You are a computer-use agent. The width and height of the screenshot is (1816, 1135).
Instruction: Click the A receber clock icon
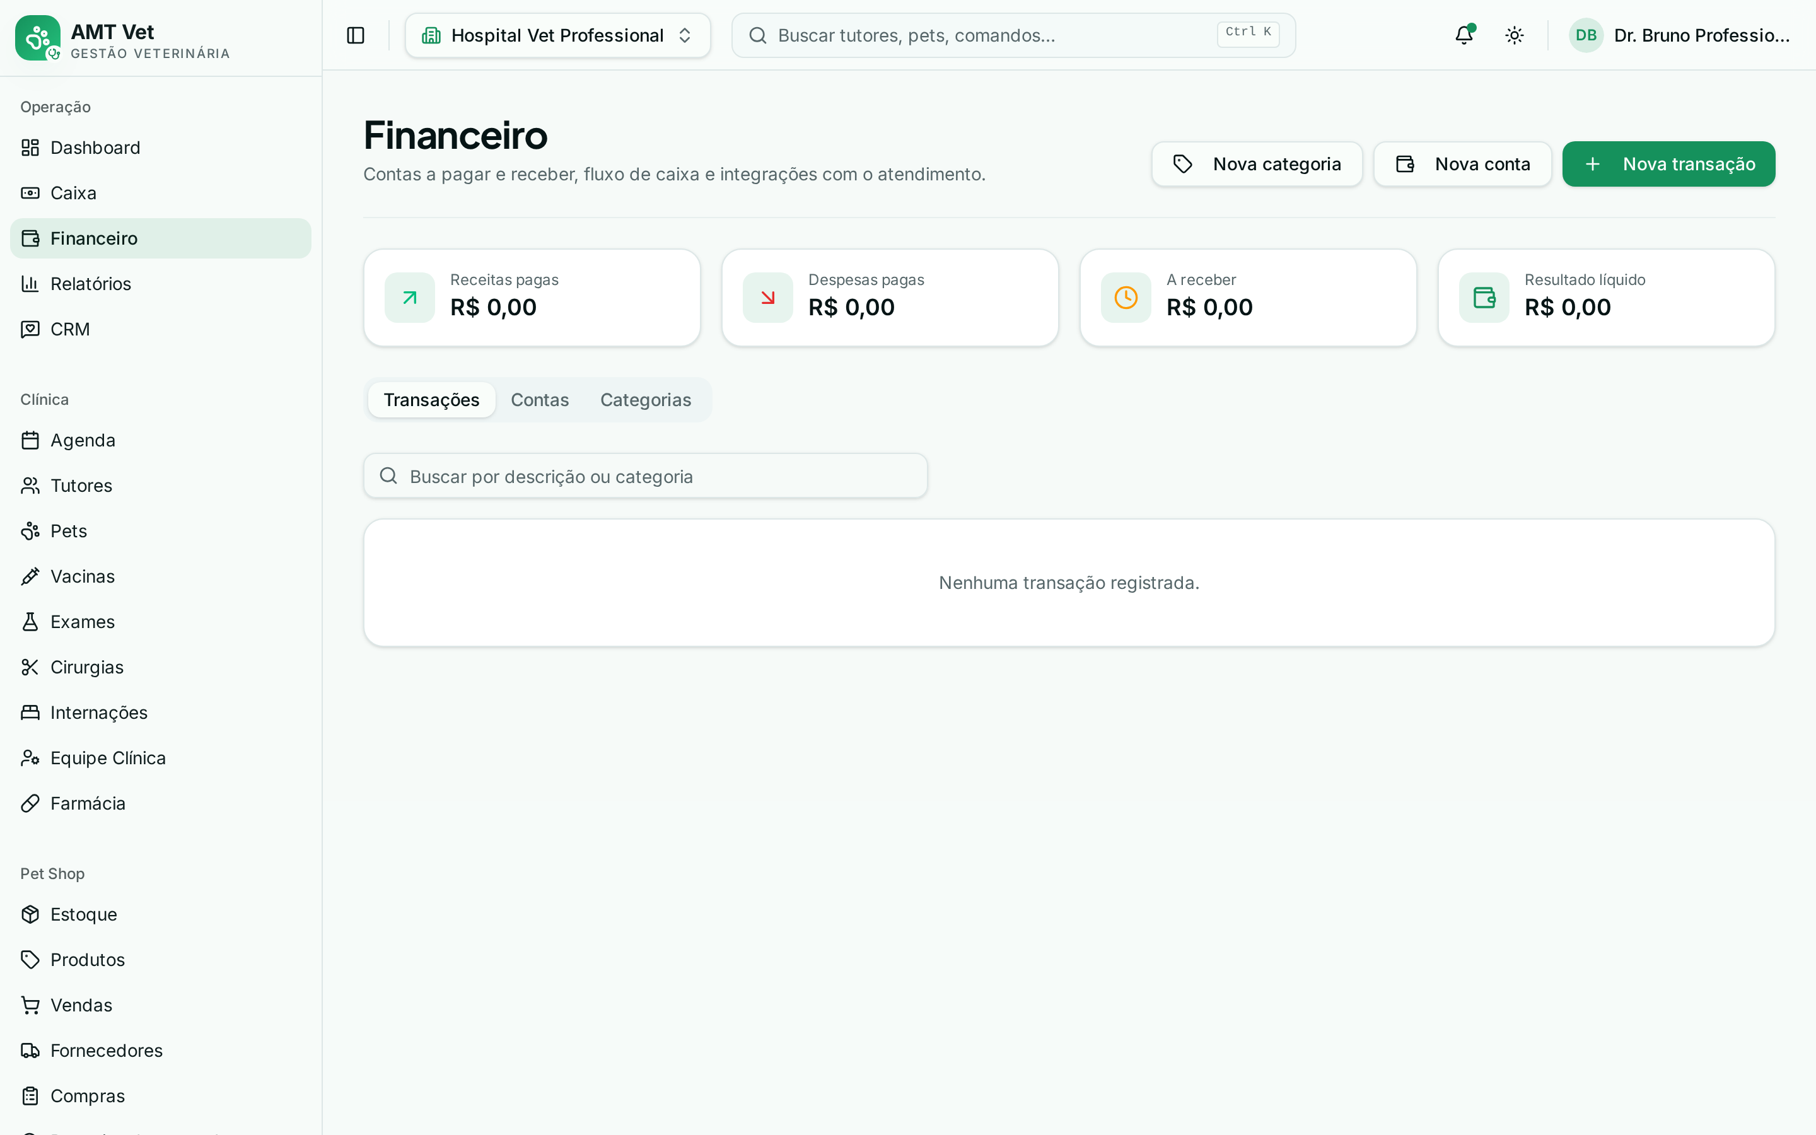[x=1126, y=298]
